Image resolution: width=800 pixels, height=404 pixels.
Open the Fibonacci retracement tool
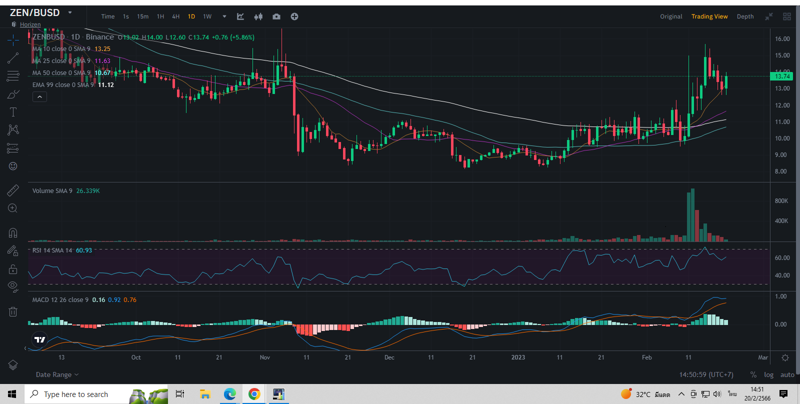(13, 76)
